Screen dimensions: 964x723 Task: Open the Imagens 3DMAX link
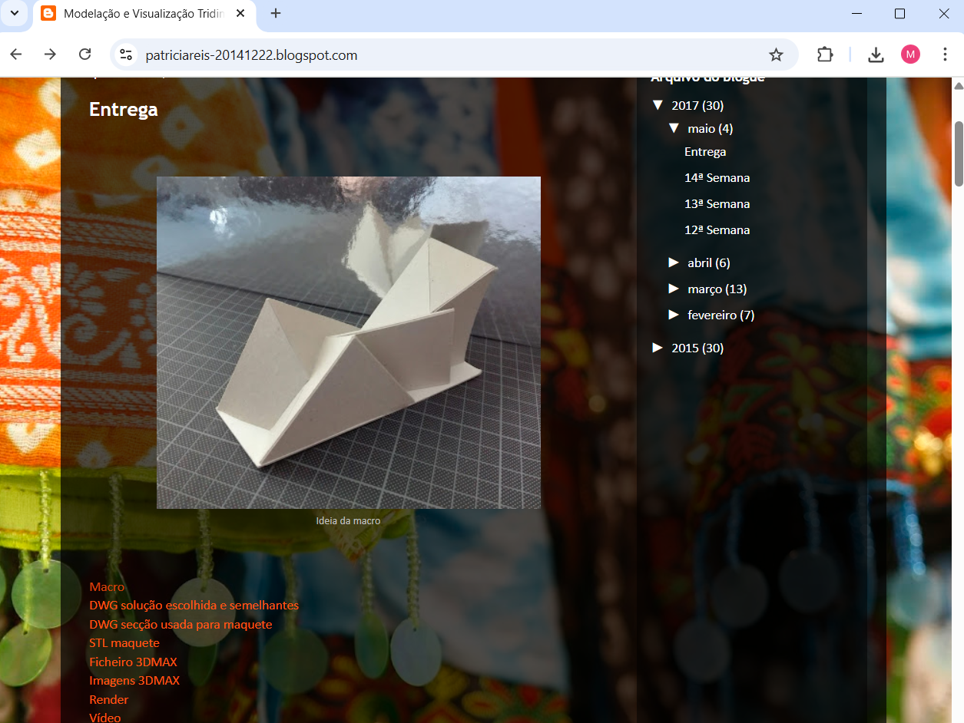pyautogui.click(x=134, y=681)
